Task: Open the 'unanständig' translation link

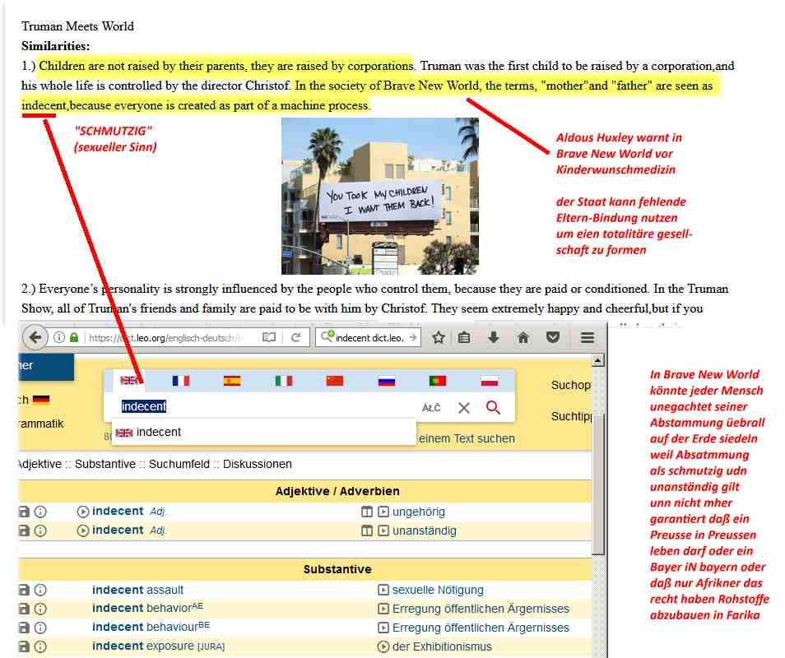Action: (424, 531)
